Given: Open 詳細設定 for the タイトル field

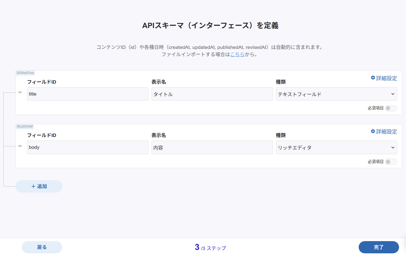Looking at the screenshot, I should pyautogui.click(x=386, y=78).
